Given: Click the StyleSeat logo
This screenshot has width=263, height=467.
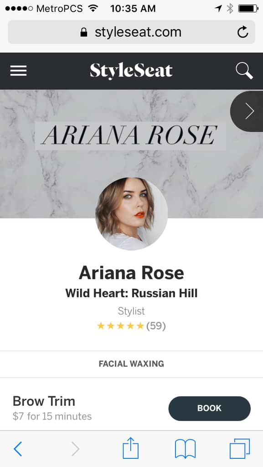Looking at the screenshot, I should pyautogui.click(x=131, y=71).
